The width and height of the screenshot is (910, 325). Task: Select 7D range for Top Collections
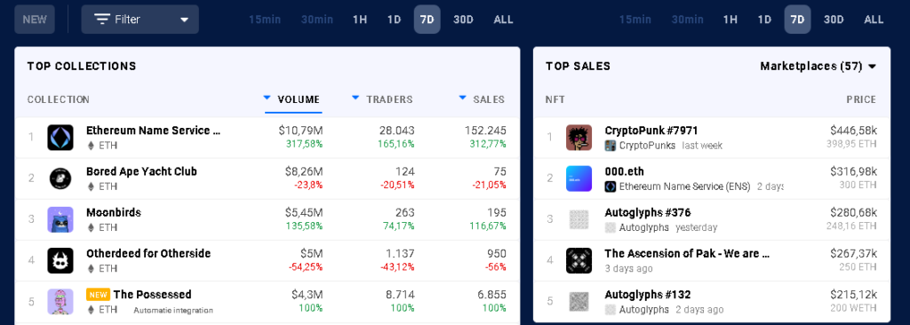(427, 20)
